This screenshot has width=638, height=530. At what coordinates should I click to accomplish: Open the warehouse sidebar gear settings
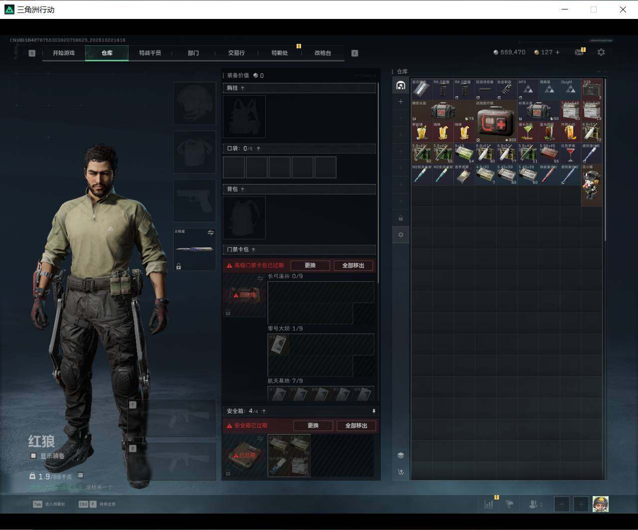click(x=400, y=235)
